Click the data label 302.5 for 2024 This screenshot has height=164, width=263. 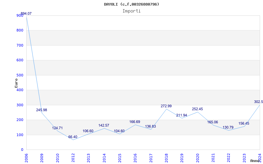click(x=258, y=102)
